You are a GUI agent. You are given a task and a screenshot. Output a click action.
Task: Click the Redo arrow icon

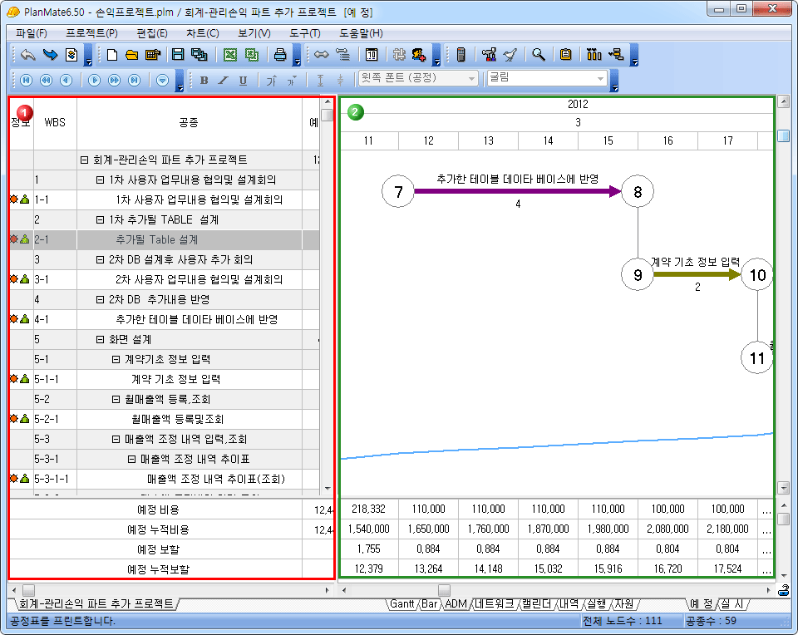coord(50,56)
